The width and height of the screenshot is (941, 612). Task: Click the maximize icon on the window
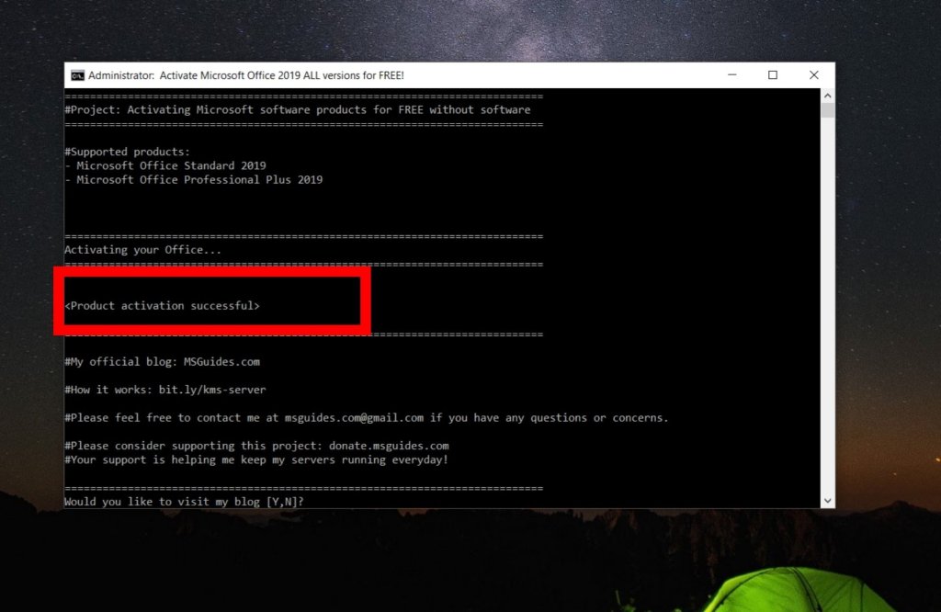[x=772, y=74]
